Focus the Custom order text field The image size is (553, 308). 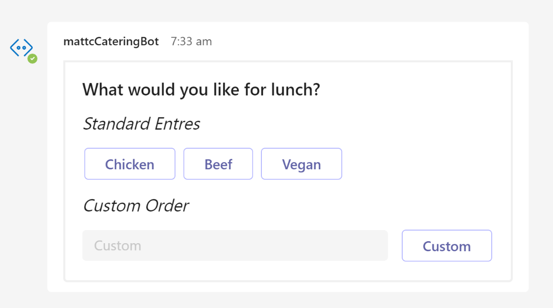pyautogui.click(x=235, y=246)
